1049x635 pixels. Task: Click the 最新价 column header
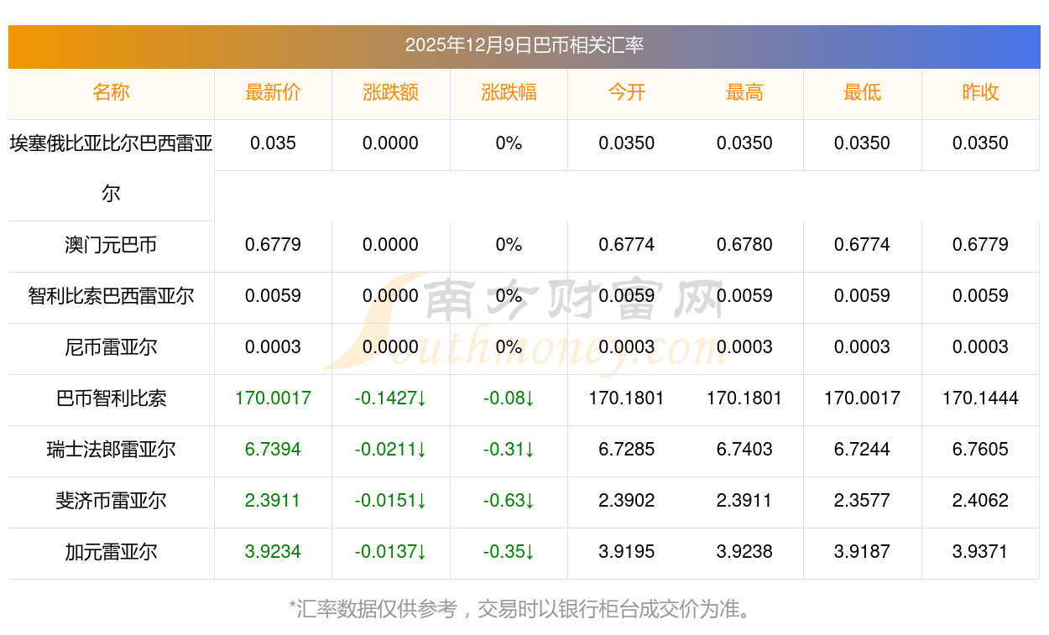273,93
